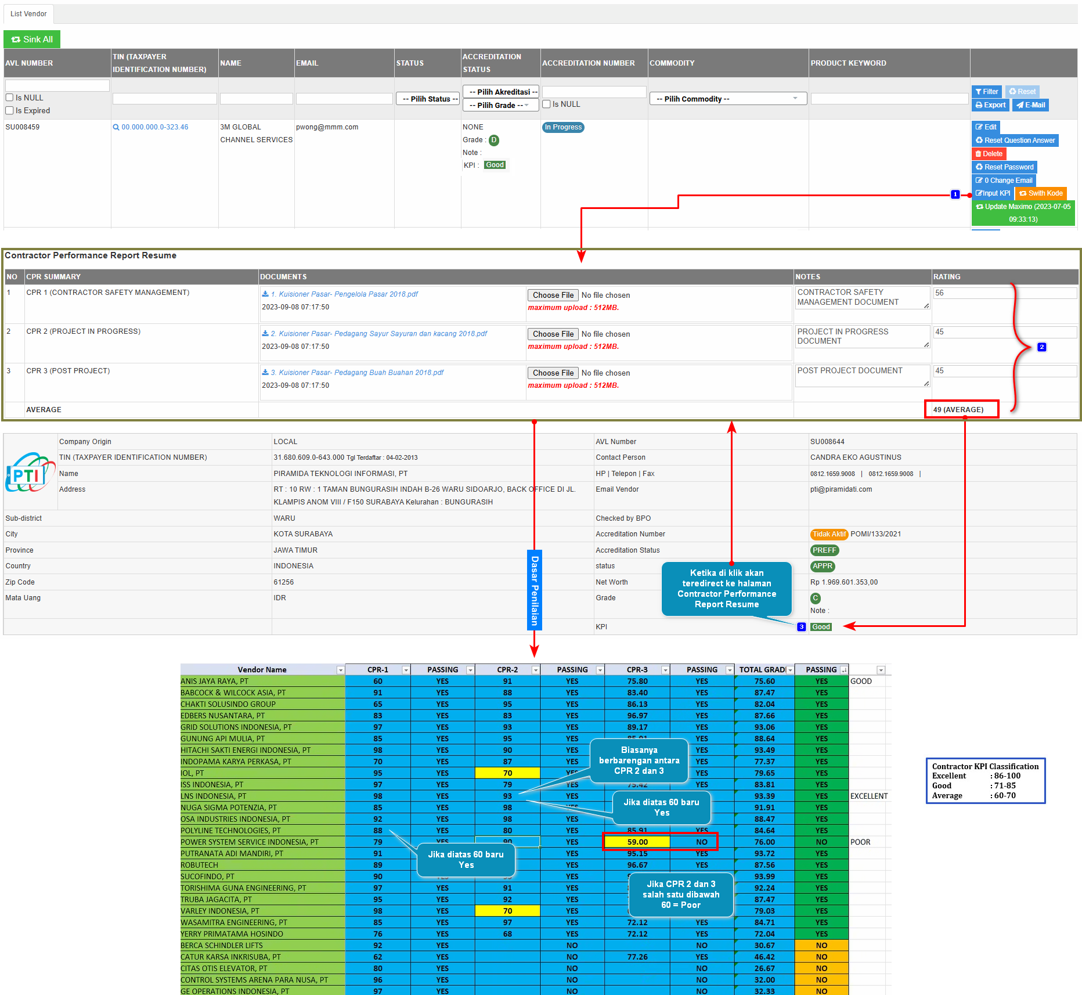Click the Export printer button
Image resolution: width=1082 pixels, height=995 pixels.
pyautogui.click(x=990, y=105)
